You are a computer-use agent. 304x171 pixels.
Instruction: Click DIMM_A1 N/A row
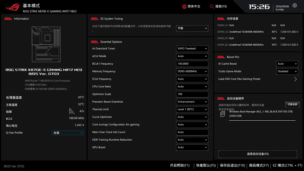click(x=251, y=25)
